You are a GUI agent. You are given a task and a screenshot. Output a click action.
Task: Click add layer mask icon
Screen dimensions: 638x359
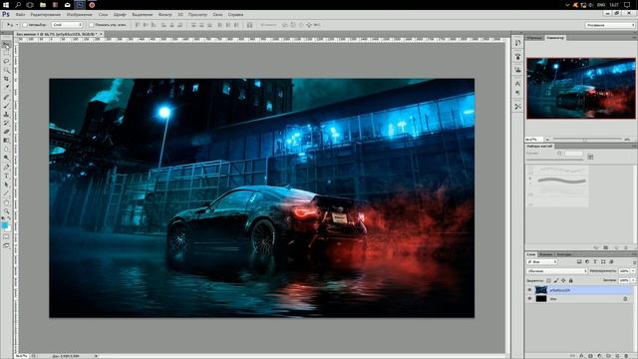click(x=590, y=356)
